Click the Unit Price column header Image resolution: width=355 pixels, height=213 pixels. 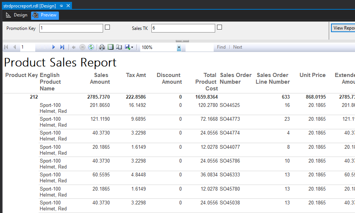[312, 75]
